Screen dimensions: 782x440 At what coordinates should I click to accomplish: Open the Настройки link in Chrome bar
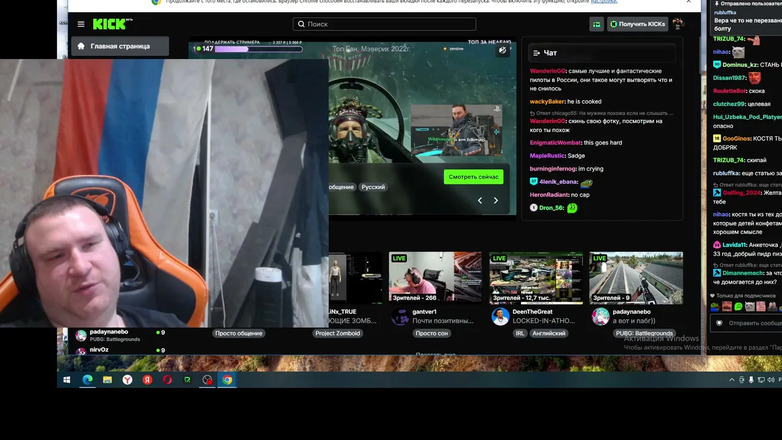pyautogui.click(x=604, y=2)
